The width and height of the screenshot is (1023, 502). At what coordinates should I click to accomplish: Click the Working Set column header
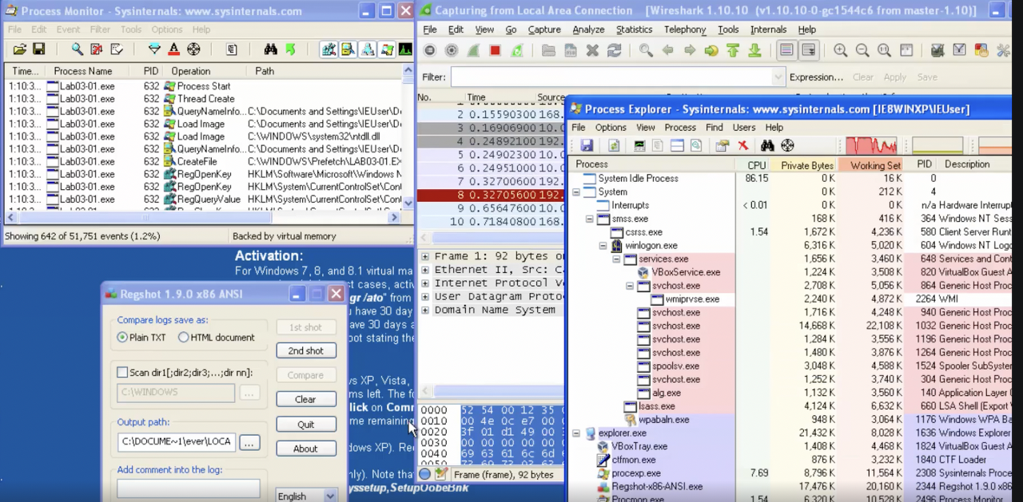point(871,164)
